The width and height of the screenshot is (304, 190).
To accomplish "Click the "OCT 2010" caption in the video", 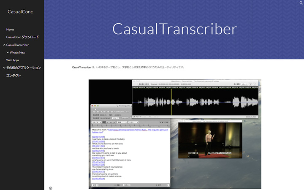I will tap(193, 153).
